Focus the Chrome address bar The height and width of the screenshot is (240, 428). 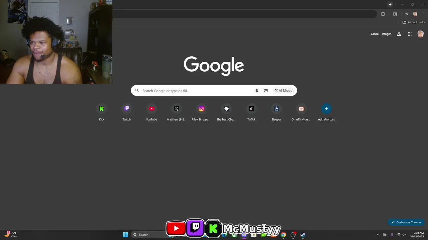click(x=244, y=14)
